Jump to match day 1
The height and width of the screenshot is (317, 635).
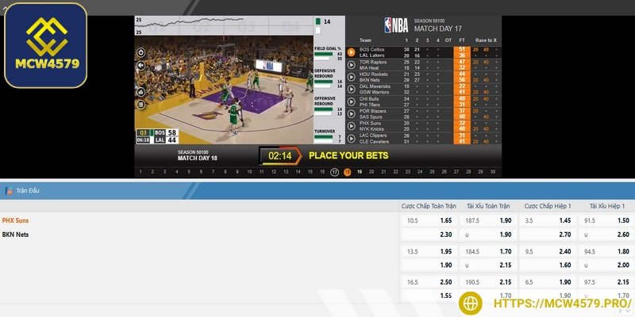tap(140, 172)
